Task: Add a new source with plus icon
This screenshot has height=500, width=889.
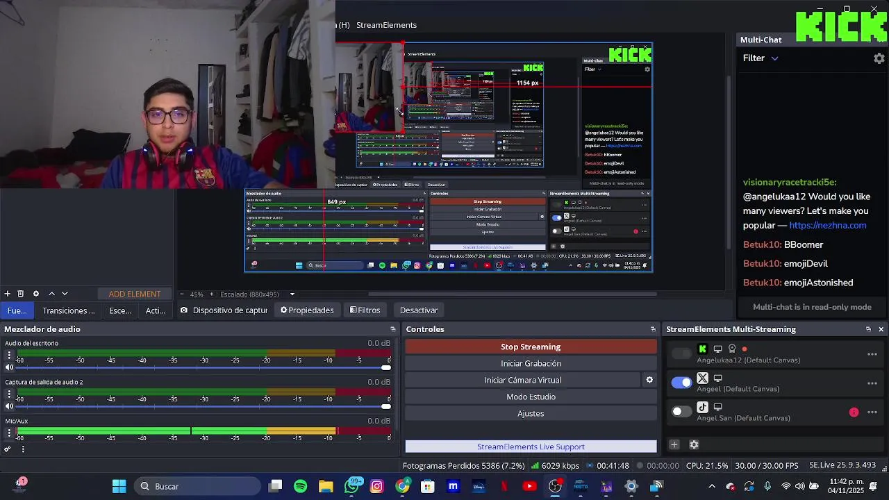Action: [7, 294]
